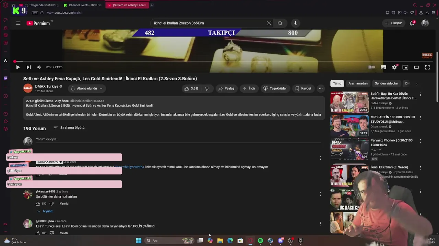Click the bit.ly link in pinned comment
439x246 pixels.
point(129,167)
